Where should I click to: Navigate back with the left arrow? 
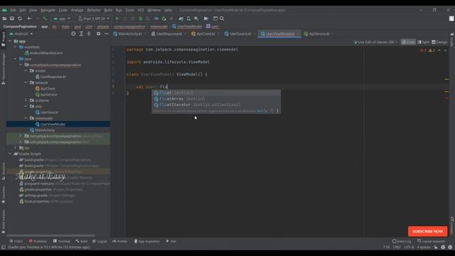tap(29, 18)
